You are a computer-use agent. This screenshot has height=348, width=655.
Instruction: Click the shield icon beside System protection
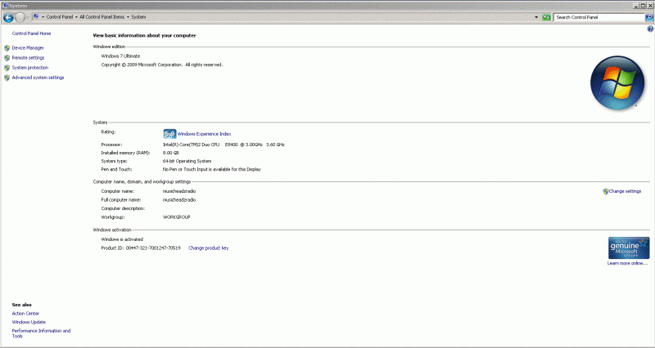[7, 68]
